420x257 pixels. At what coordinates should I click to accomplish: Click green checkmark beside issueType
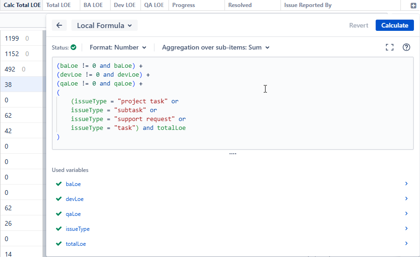pyautogui.click(x=59, y=229)
